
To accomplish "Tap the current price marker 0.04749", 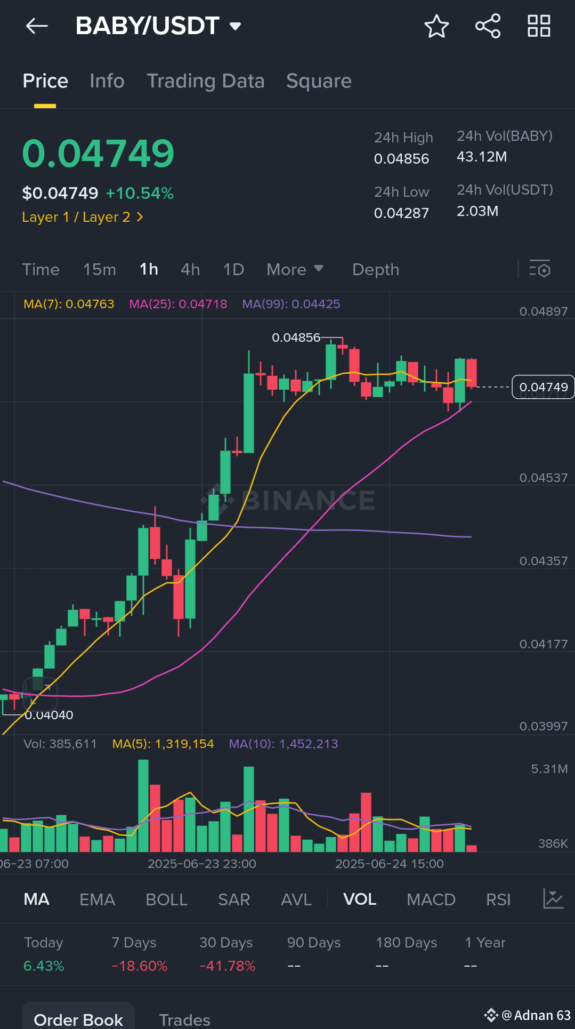I will pos(542,387).
